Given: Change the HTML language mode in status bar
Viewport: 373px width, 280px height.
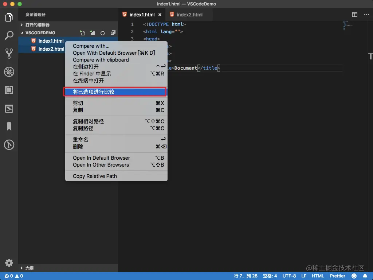Looking at the screenshot, I should tap(318, 276).
